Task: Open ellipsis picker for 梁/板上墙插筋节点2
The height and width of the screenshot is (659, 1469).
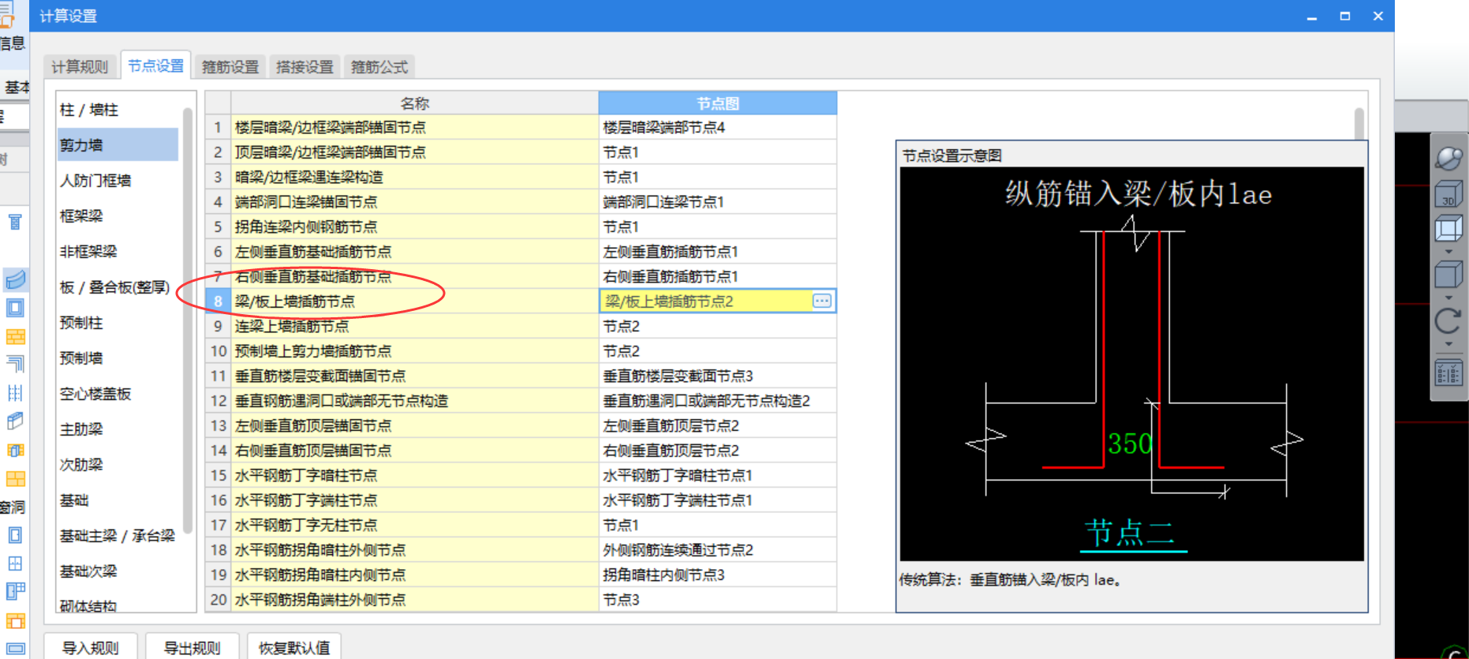Action: coord(822,301)
